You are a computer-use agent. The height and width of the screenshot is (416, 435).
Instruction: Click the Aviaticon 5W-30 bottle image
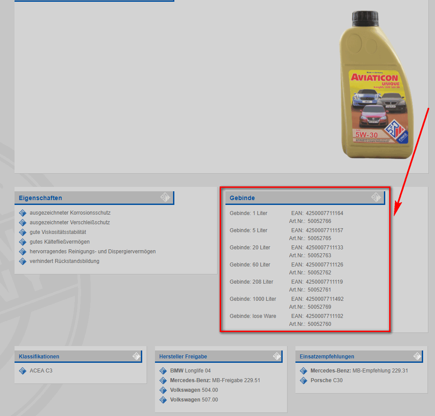(x=376, y=84)
